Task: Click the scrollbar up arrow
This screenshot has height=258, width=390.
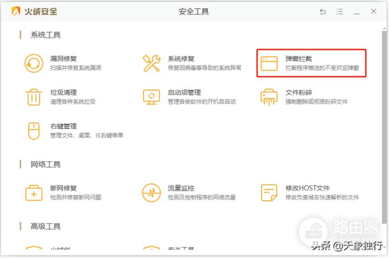Action: 384,29
